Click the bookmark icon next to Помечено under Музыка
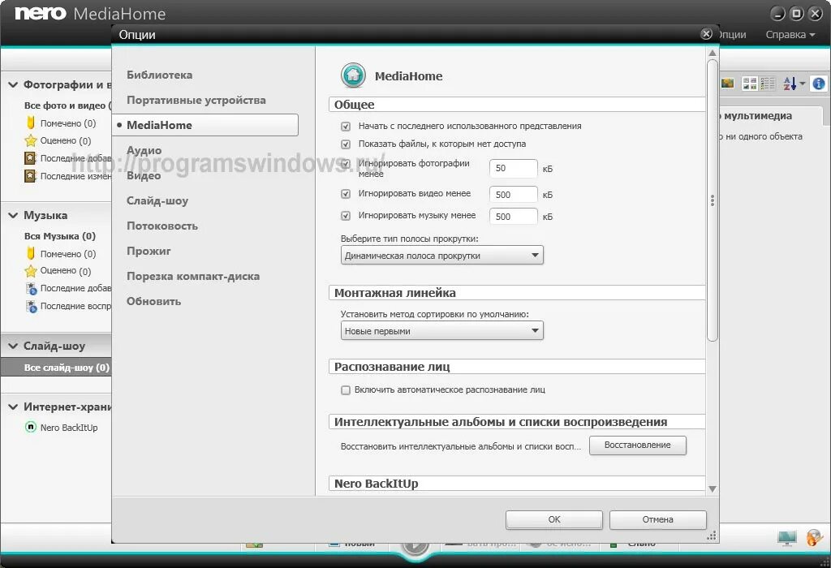The width and height of the screenshot is (831, 568). (31, 253)
